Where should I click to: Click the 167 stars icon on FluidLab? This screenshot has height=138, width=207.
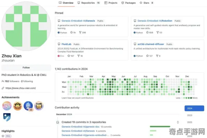pos(69,56)
